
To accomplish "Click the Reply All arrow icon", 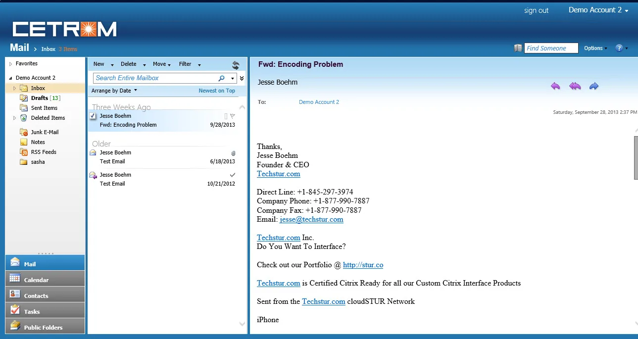I will (x=575, y=86).
